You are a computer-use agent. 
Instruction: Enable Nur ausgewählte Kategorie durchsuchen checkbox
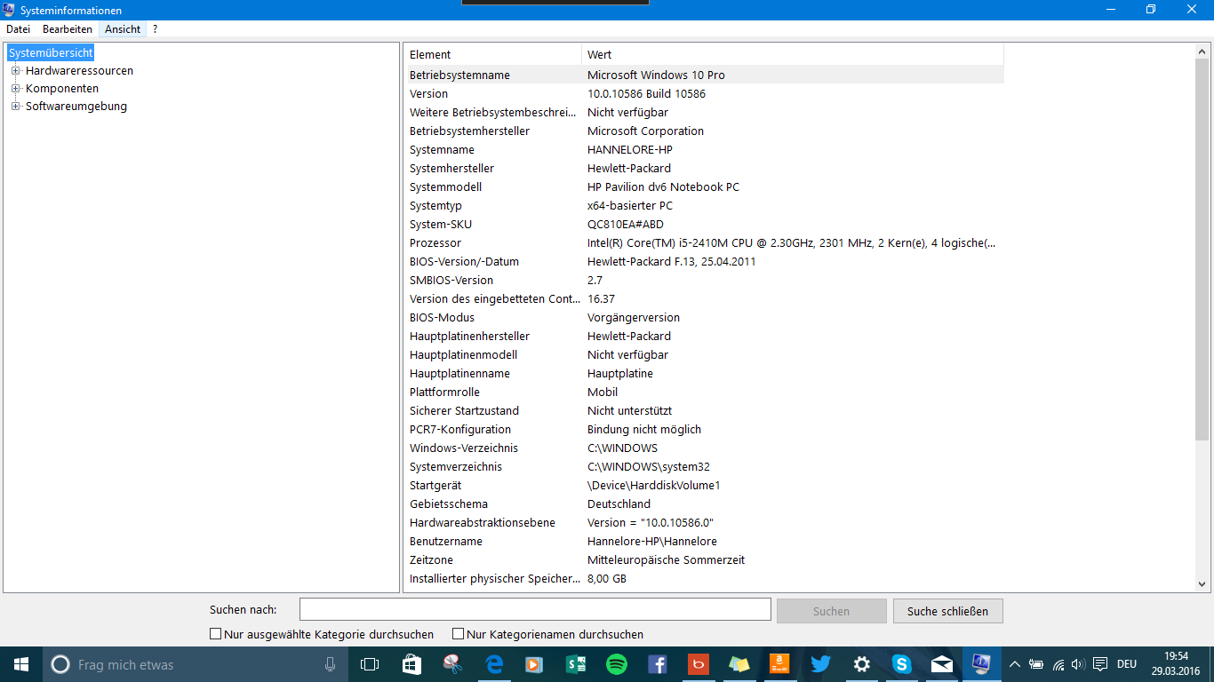pos(215,634)
